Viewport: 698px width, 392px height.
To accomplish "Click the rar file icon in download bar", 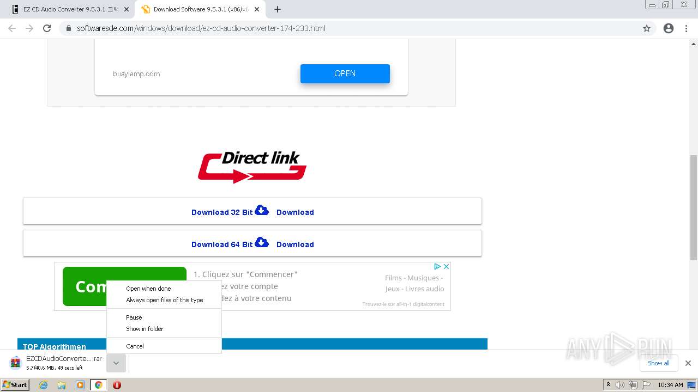I will coord(16,363).
